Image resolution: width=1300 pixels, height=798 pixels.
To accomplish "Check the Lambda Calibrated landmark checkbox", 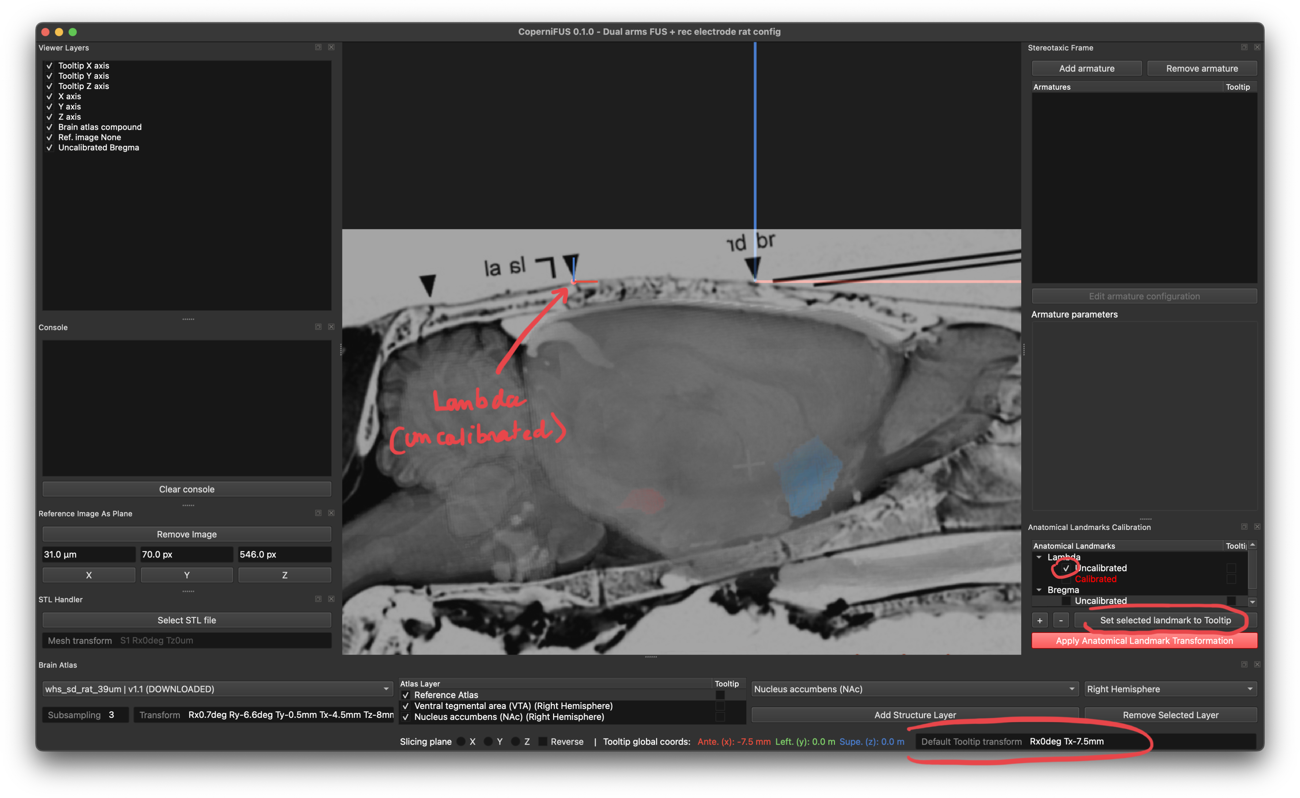I will coord(1066,580).
